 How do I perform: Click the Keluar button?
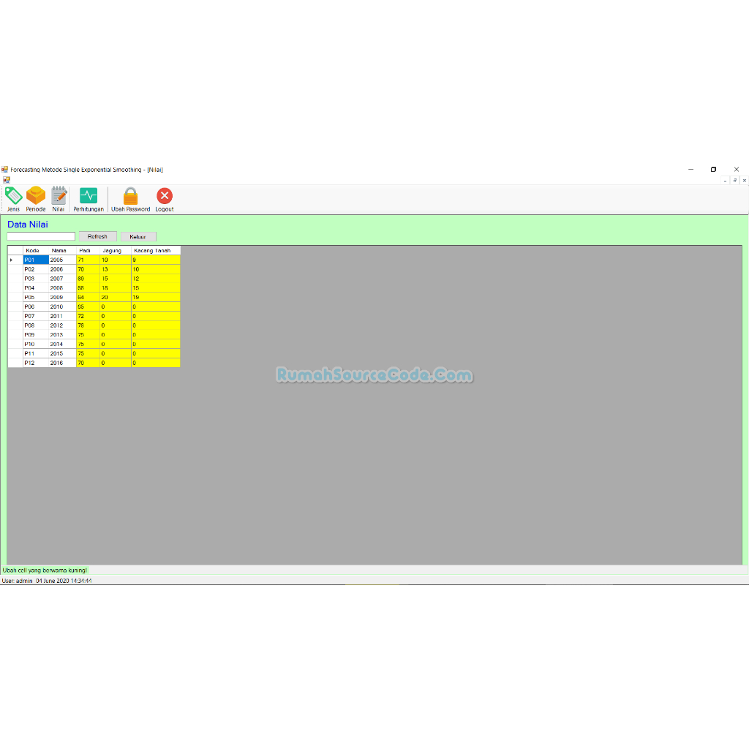(x=138, y=237)
